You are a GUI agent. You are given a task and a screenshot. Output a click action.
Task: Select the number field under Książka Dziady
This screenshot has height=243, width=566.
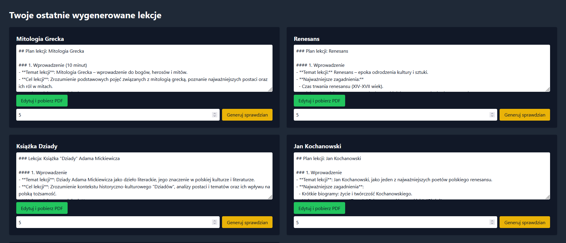point(112,222)
